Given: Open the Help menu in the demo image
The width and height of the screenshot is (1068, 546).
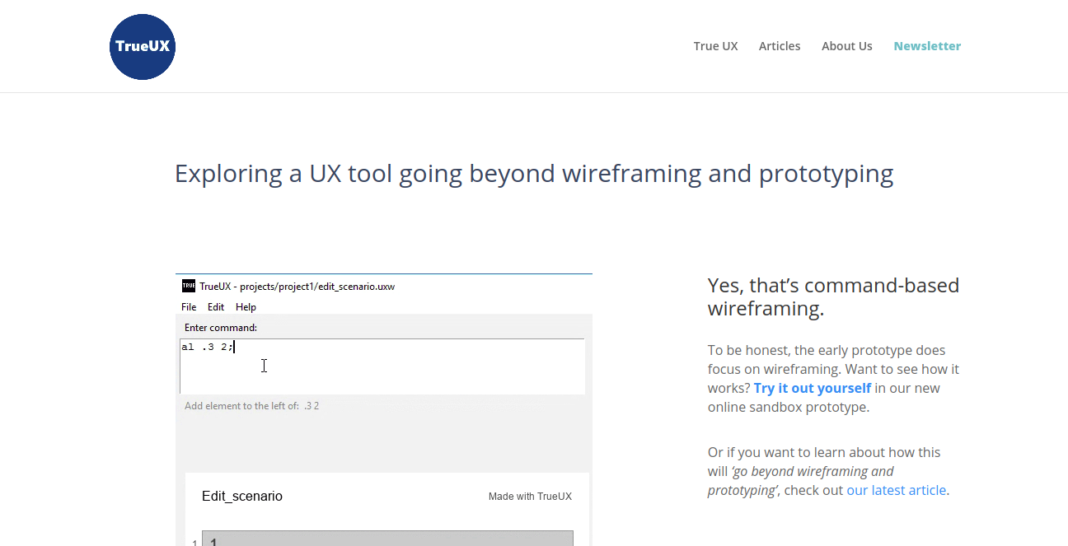Looking at the screenshot, I should coord(246,307).
